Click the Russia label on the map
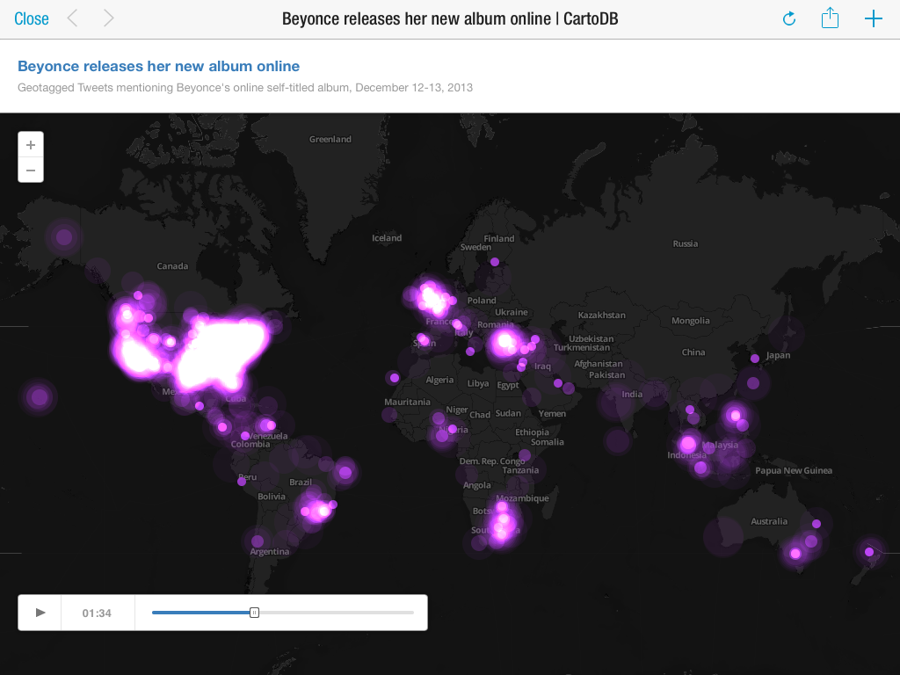This screenshot has height=675, width=900. tap(685, 243)
